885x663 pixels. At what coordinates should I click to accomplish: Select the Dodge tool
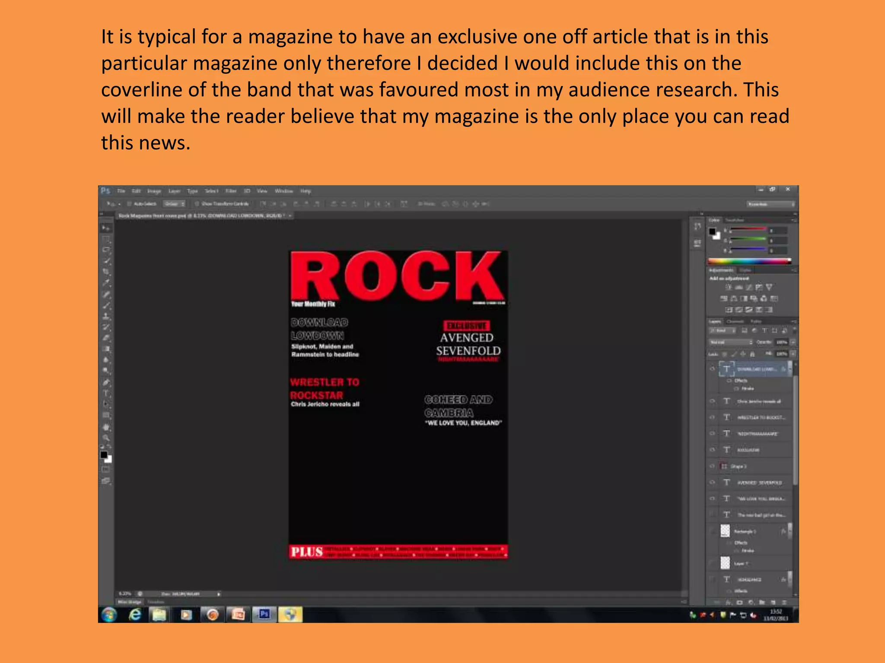click(x=106, y=371)
